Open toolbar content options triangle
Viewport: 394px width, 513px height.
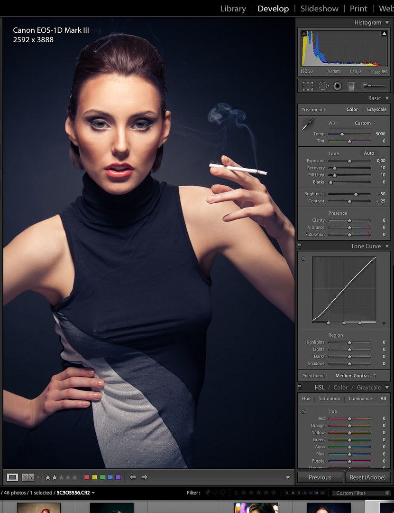pyautogui.click(x=287, y=477)
